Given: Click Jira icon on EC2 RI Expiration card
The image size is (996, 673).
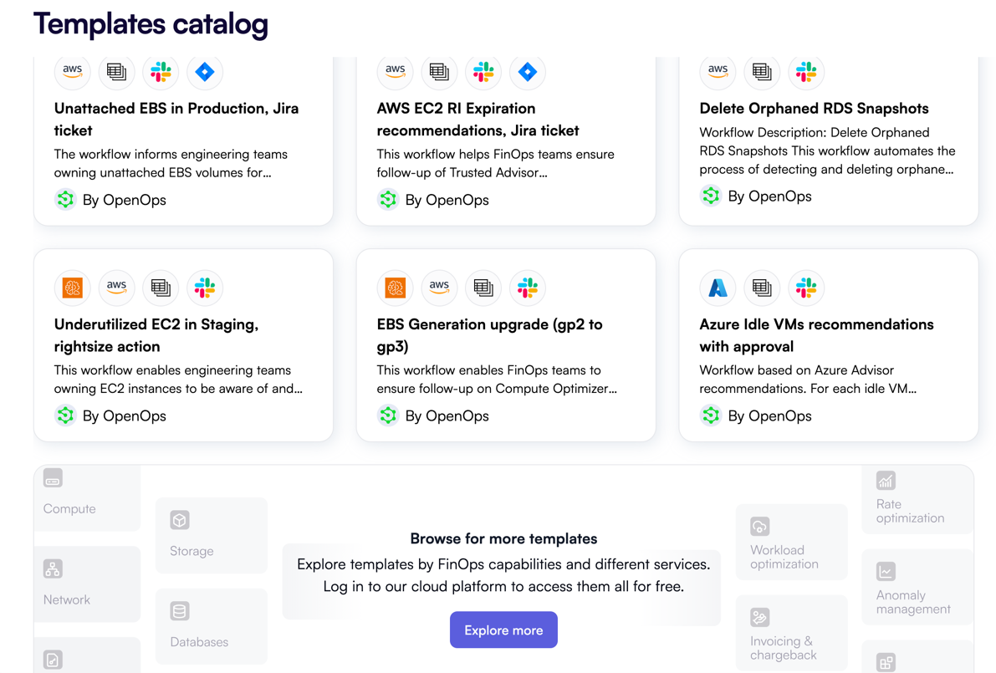Looking at the screenshot, I should pyautogui.click(x=527, y=72).
